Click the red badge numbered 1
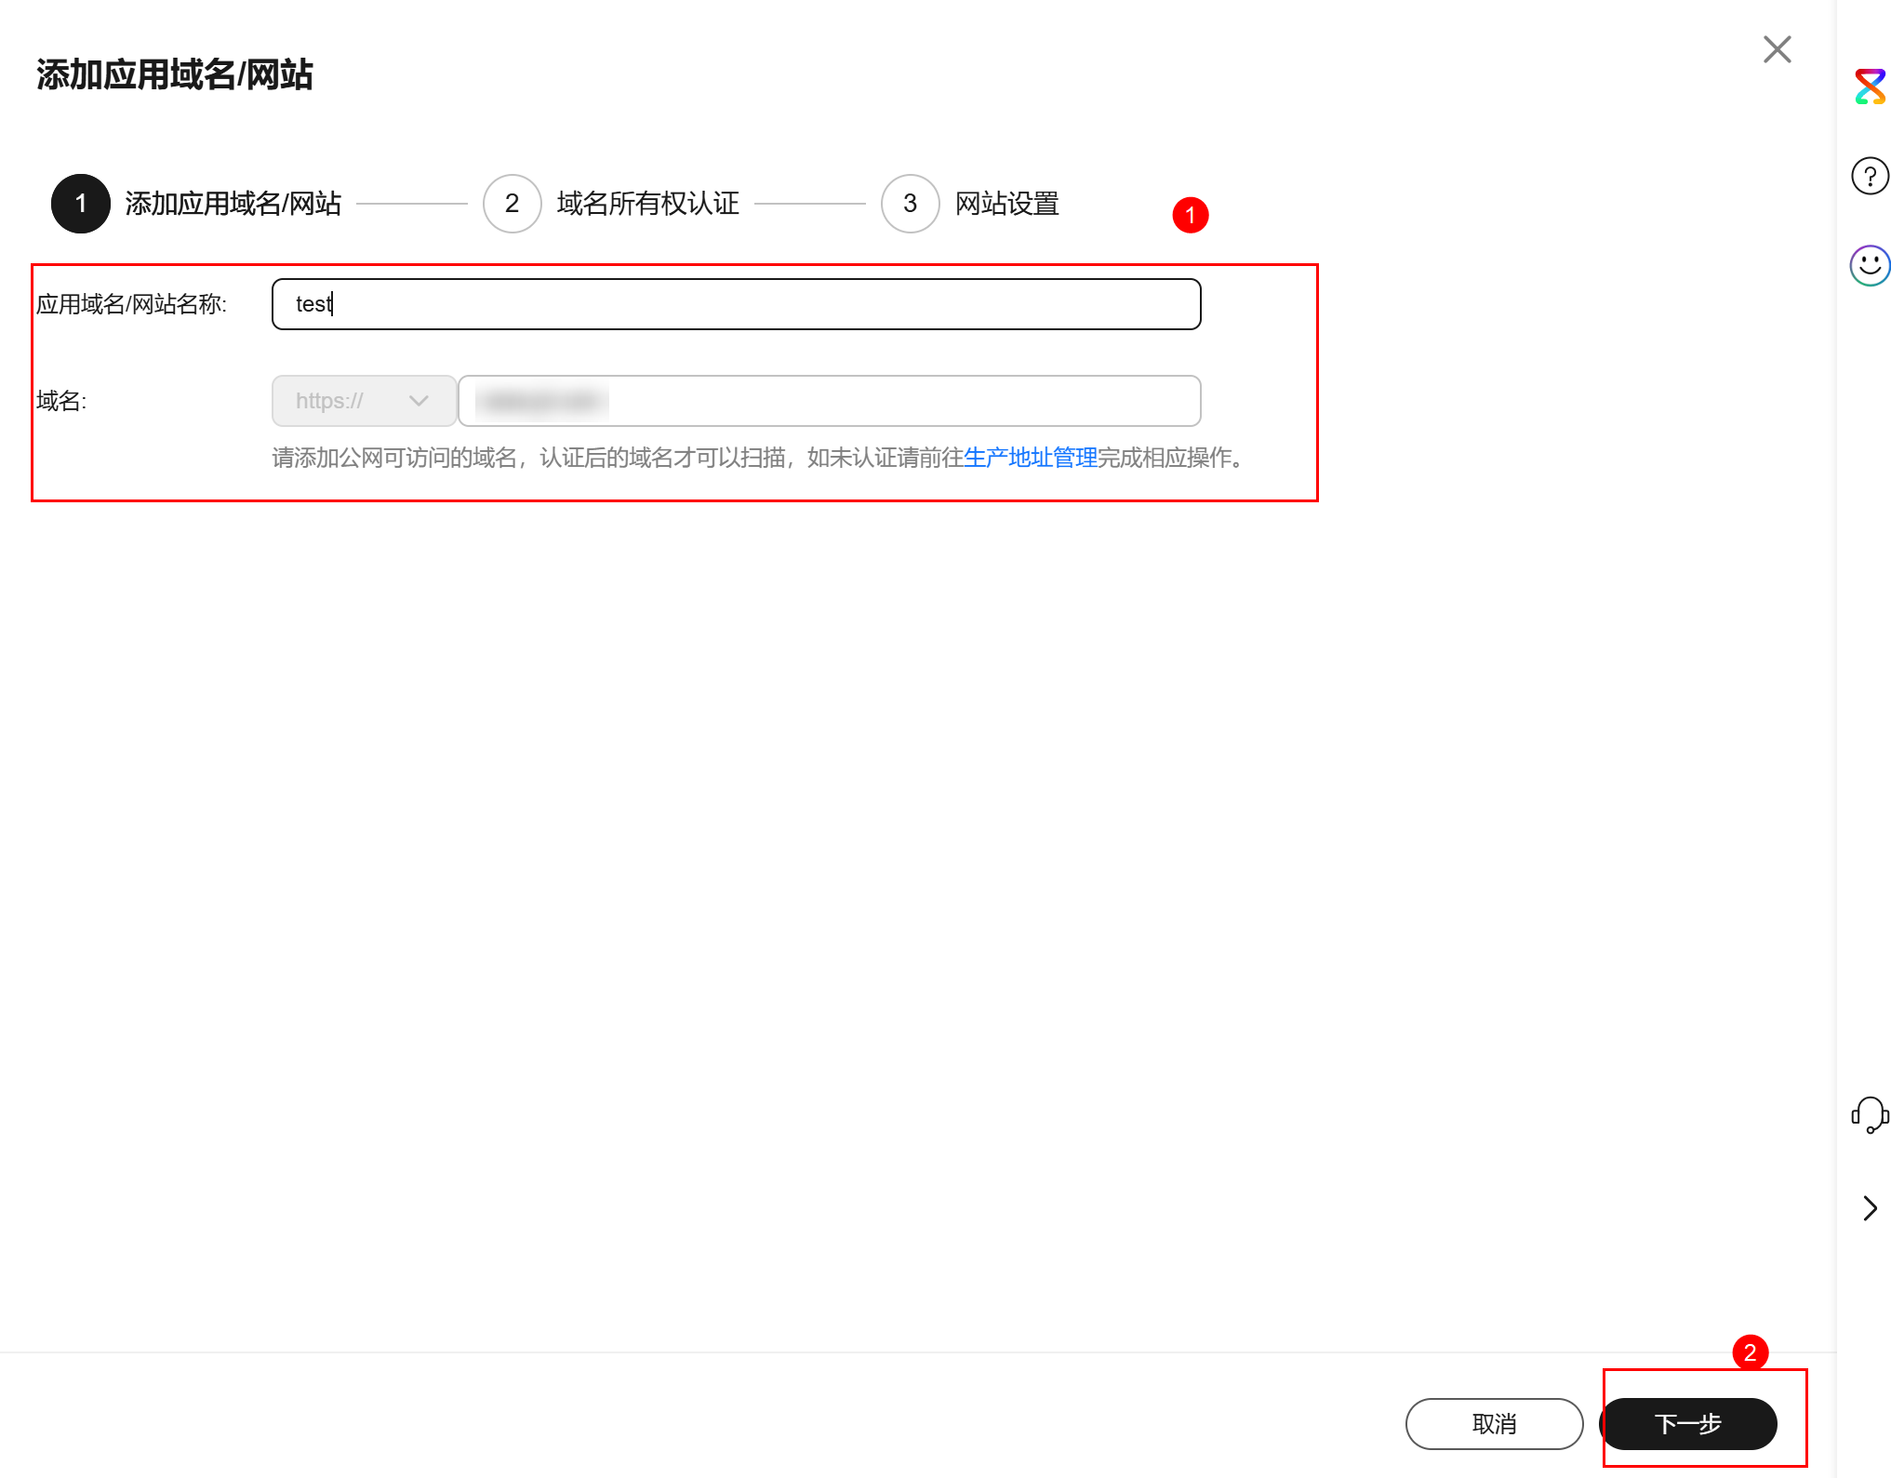1891x1478 pixels. (1192, 214)
